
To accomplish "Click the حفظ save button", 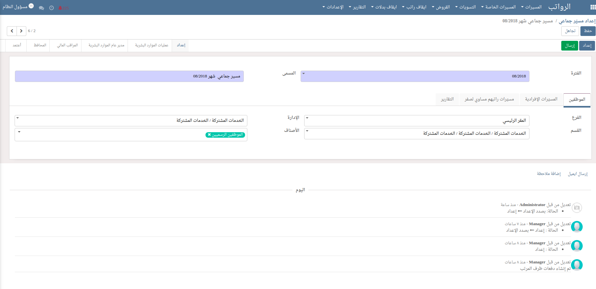I will pos(588,31).
